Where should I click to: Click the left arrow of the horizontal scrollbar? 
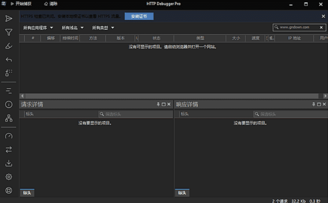22,96
